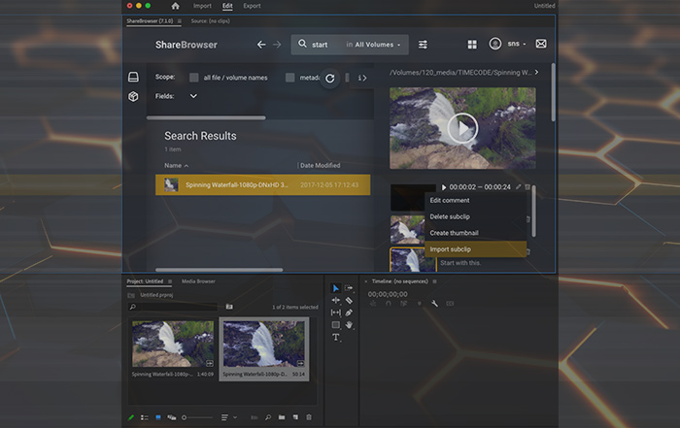Select the Razor tool

tap(349, 300)
